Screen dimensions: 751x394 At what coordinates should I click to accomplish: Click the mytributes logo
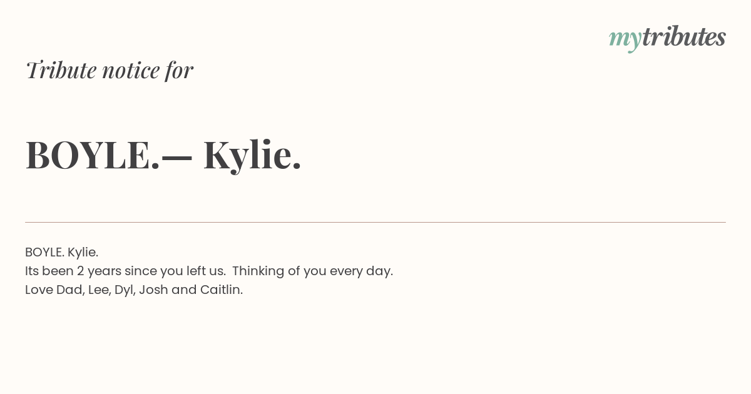point(667,38)
